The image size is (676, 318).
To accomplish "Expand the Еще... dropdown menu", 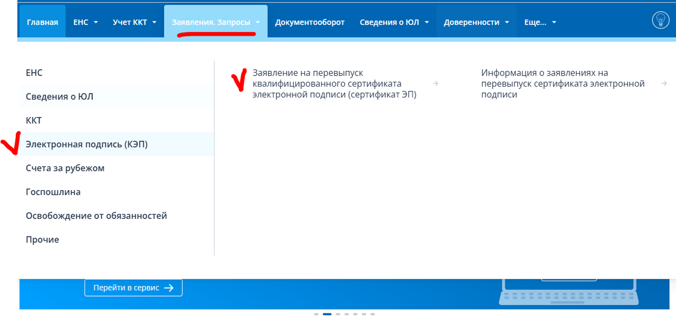I will [540, 22].
